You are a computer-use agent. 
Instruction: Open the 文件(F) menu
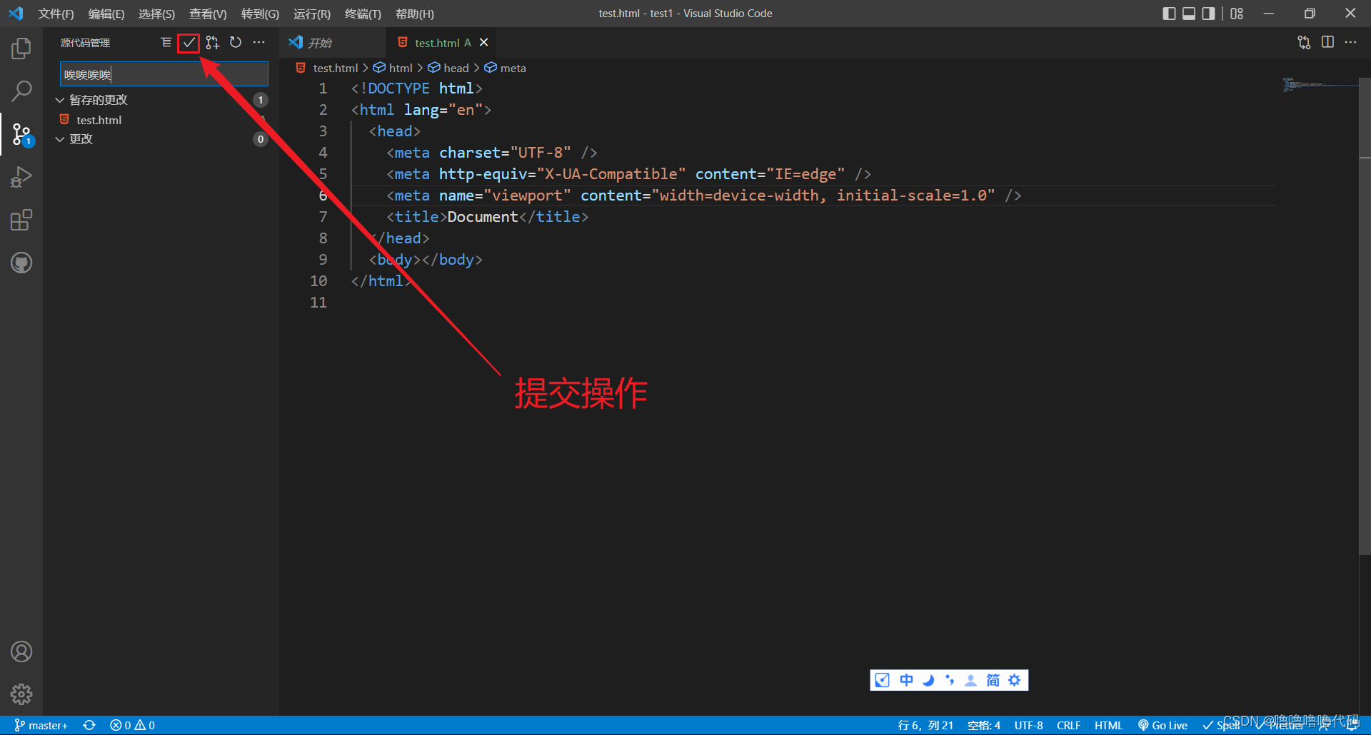56,14
